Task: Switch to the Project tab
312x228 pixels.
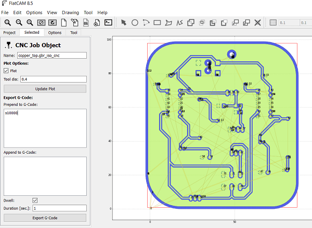Action: [x=9, y=33]
